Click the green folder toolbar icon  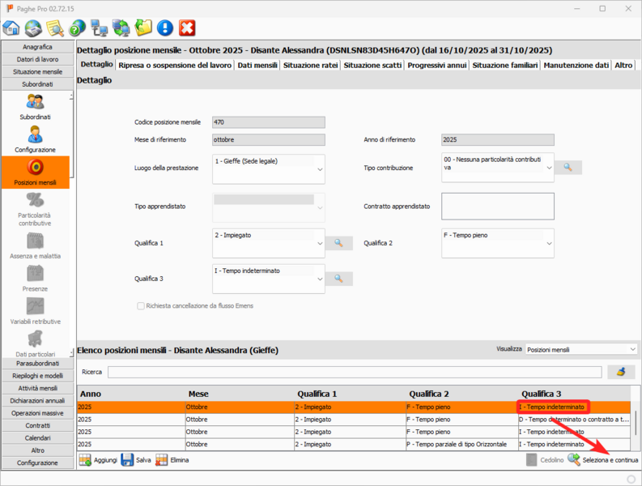[x=143, y=28]
